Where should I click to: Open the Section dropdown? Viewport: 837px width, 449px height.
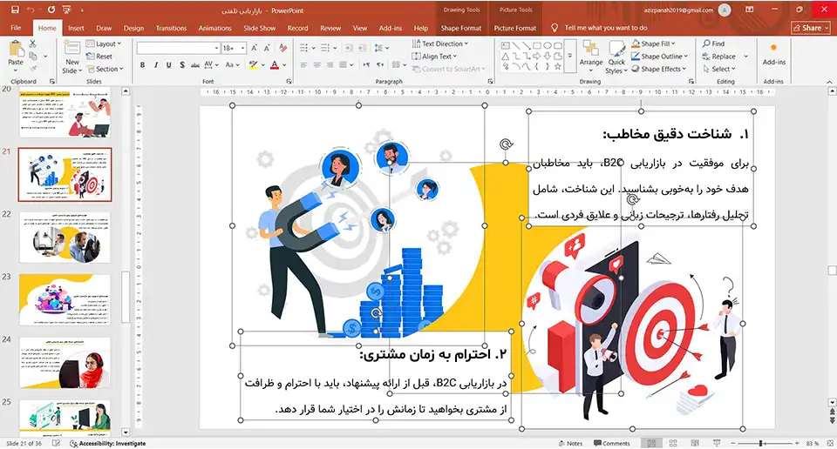105,69
